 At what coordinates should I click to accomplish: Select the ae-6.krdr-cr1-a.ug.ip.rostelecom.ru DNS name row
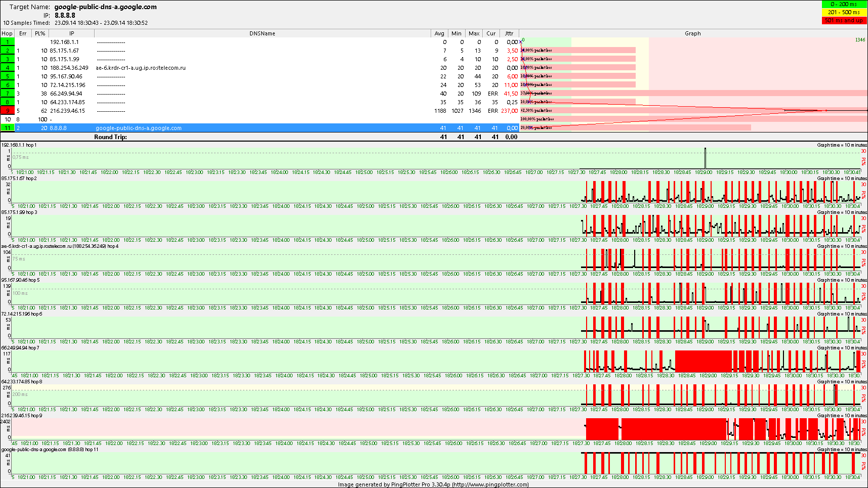(x=141, y=68)
